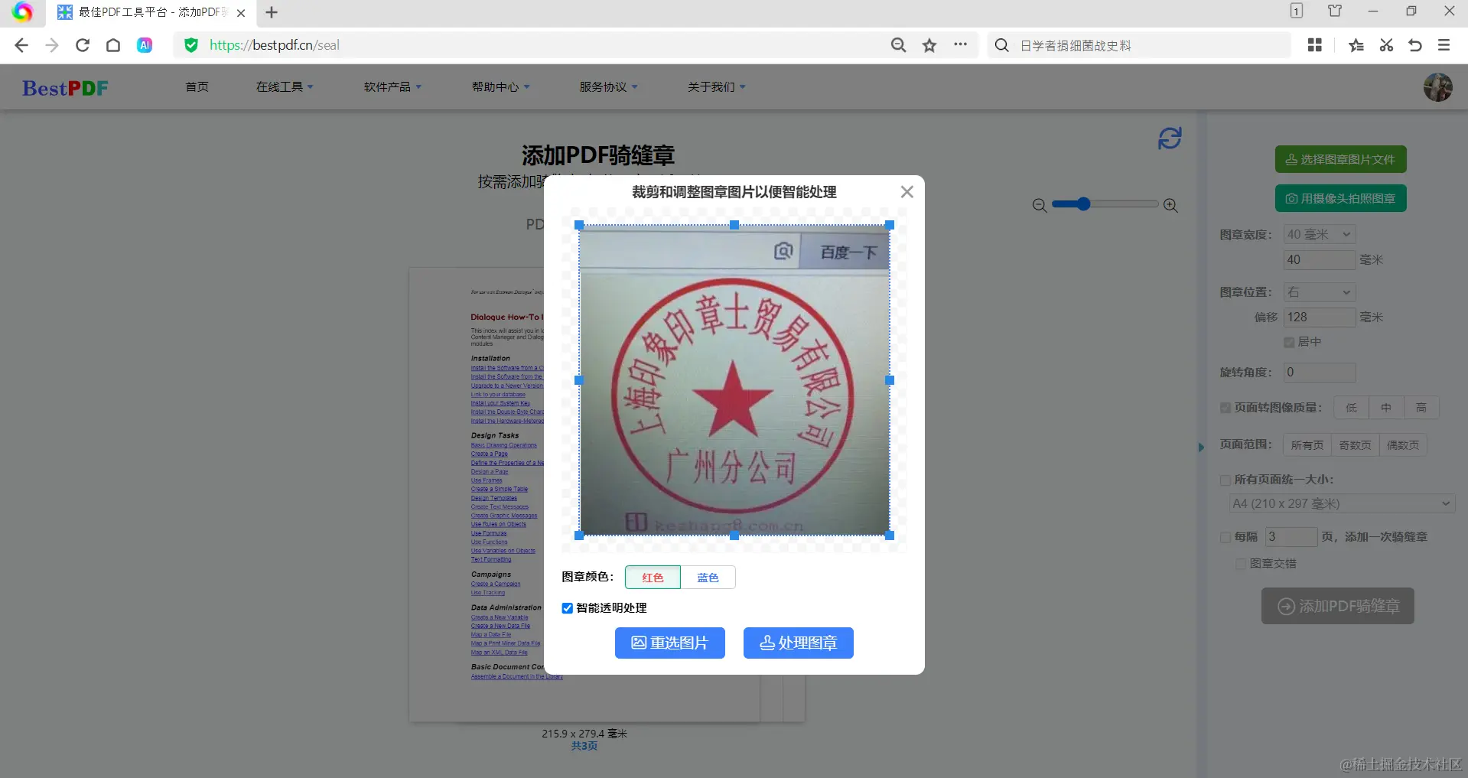Reload the page with refresh icon
The image size is (1468, 778).
click(x=83, y=45)
